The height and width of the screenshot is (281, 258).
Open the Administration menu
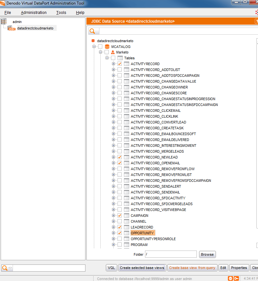[x=34, y=13]
